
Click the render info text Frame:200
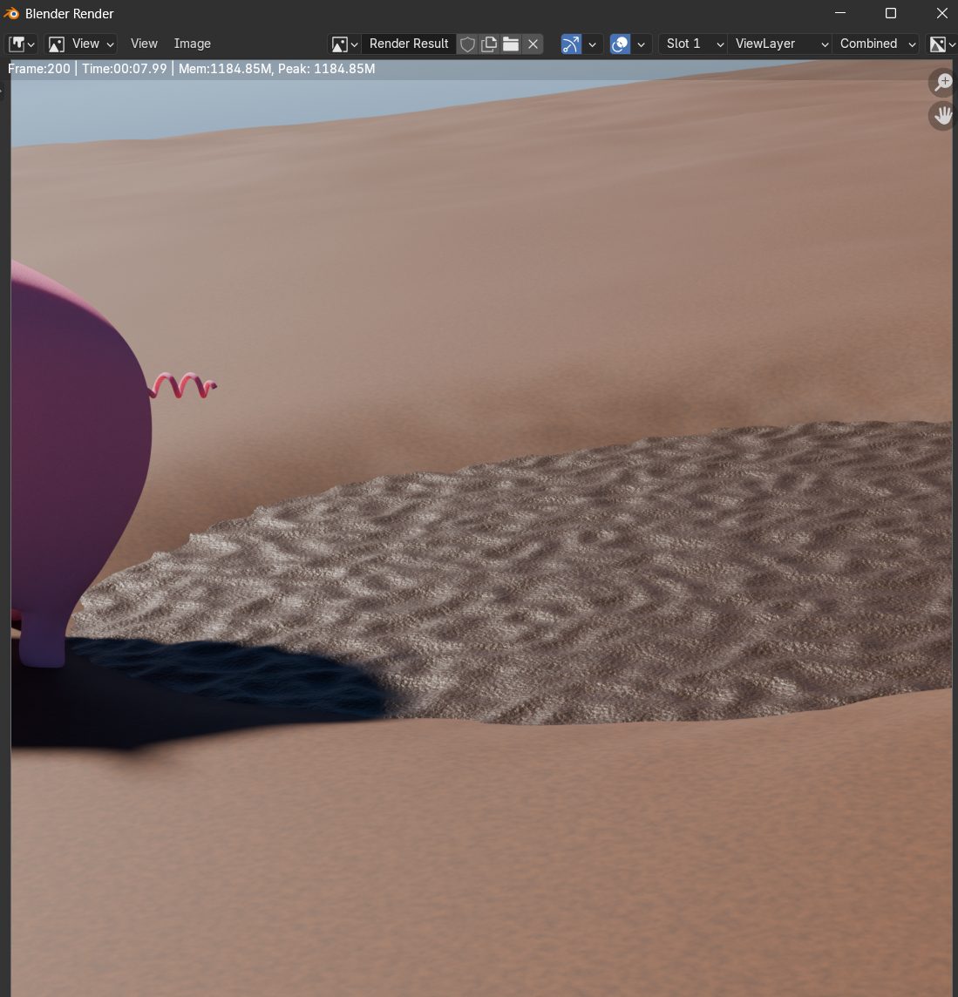tap(39, 69)
